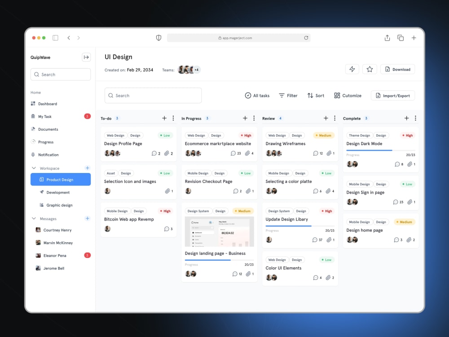The image size is (449, 337).
Task: Select the Product Design workspace
Action: coord(61,179)
